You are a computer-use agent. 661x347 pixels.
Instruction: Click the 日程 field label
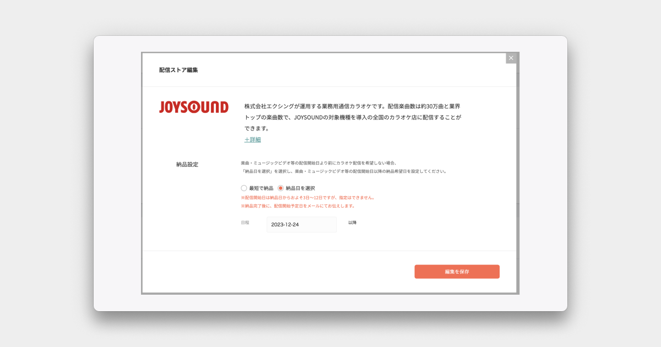point(245,223)
